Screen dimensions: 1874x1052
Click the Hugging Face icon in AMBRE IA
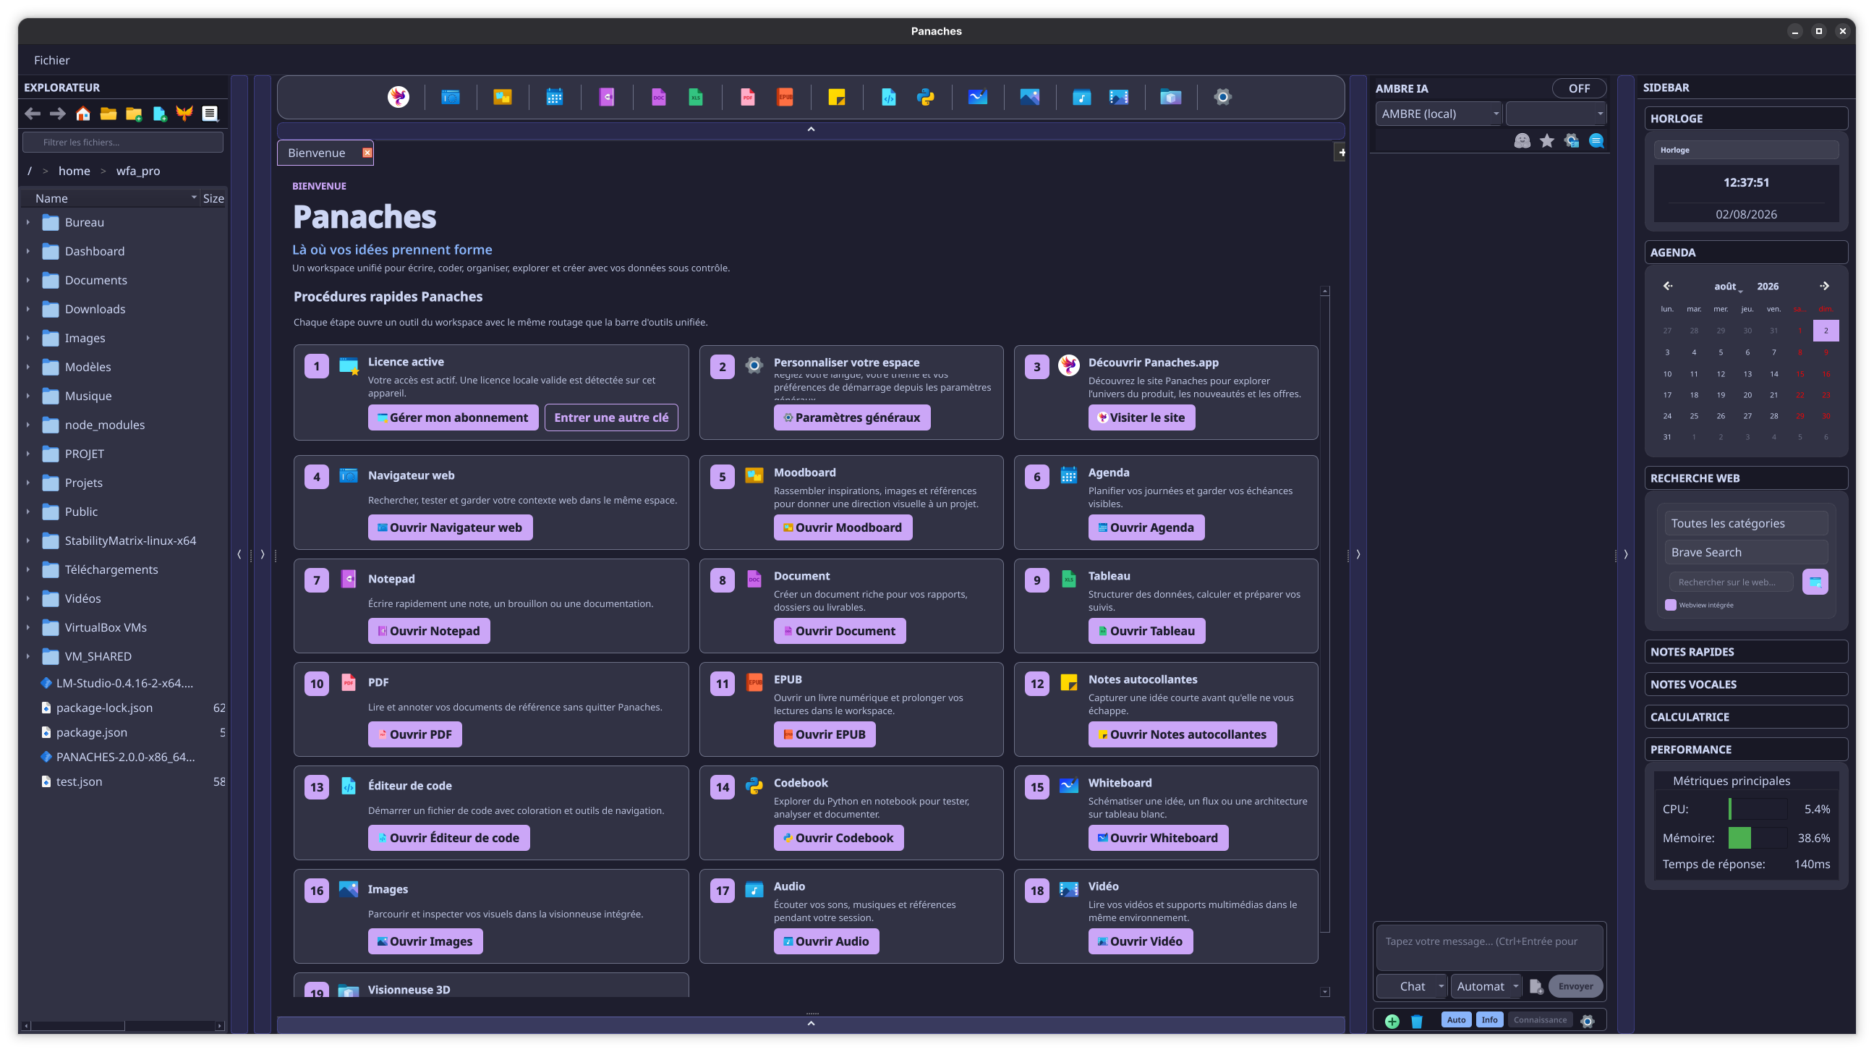coord(1522,140)
